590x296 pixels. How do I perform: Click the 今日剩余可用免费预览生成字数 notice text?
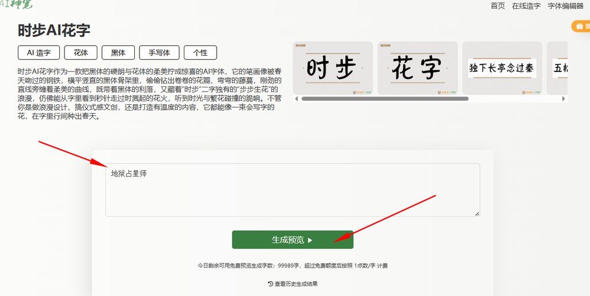click(x=293, y=265)
